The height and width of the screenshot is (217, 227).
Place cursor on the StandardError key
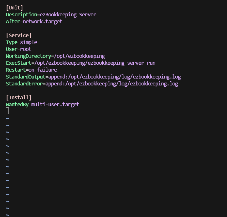[x=24, y=84]
